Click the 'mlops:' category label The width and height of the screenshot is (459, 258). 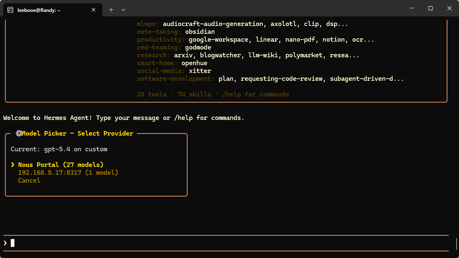148,24
